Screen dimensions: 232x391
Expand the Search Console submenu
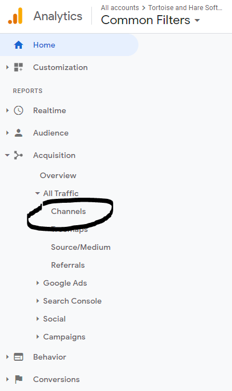click(x=38, y=301)
